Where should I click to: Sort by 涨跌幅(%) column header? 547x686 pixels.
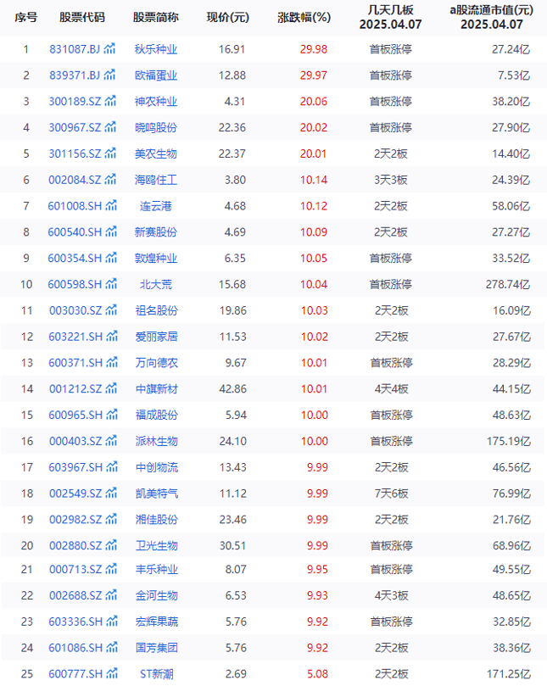(304, 18)
